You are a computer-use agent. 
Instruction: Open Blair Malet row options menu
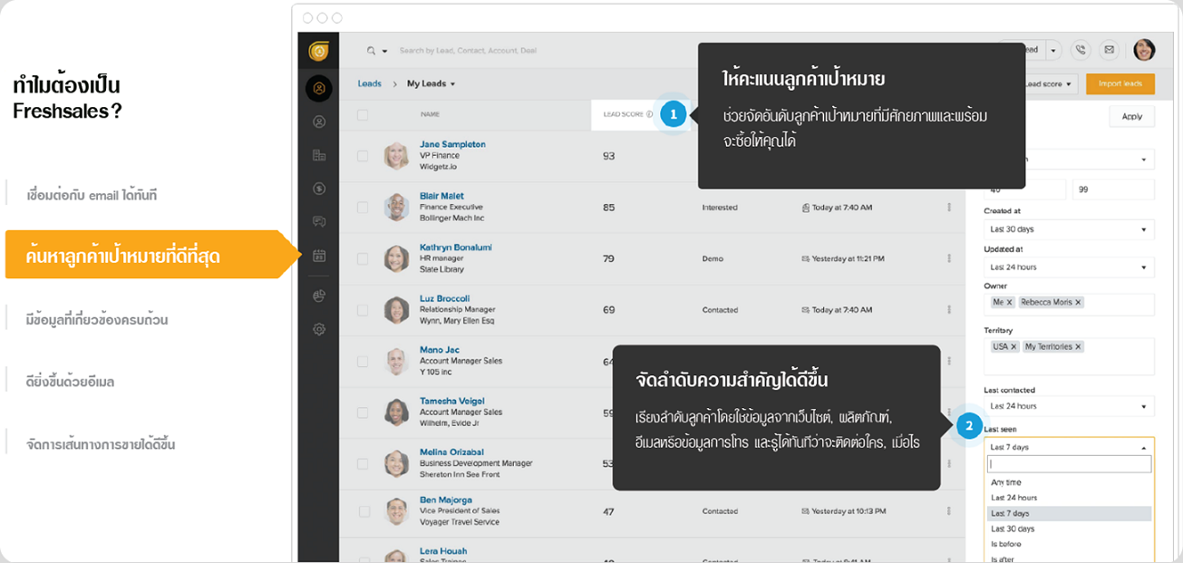click(949, 208)
